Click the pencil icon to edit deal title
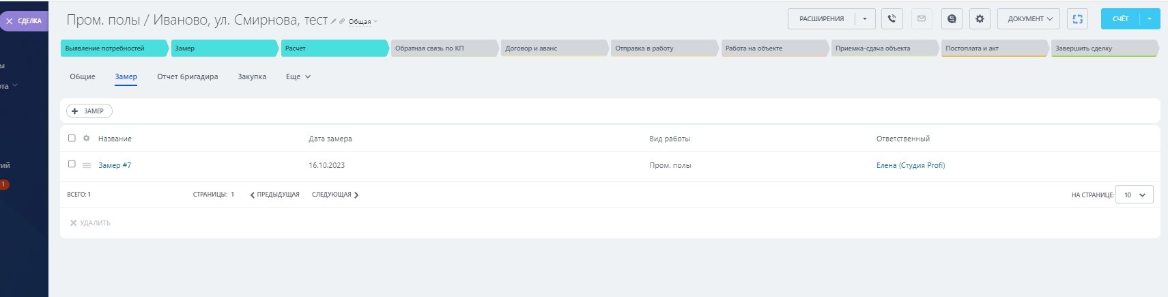The width and height of the screenshot is (1168, 297). 334,21
